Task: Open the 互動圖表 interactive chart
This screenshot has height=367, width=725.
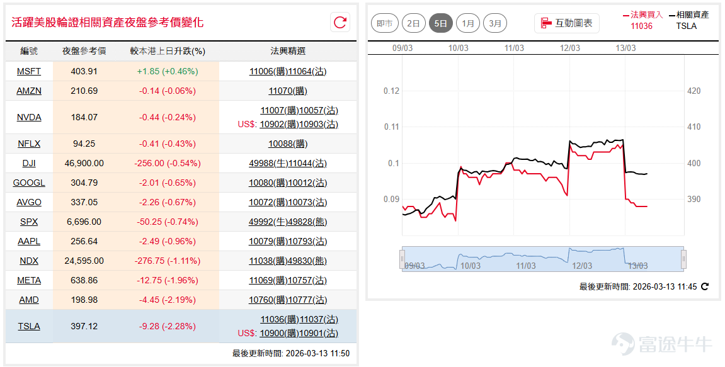Action: tap(567, 23)
